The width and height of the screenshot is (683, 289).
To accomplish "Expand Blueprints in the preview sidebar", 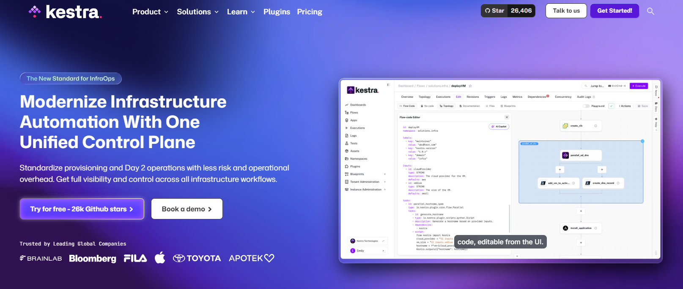I will pyautogui.click(x=365, y=174).
